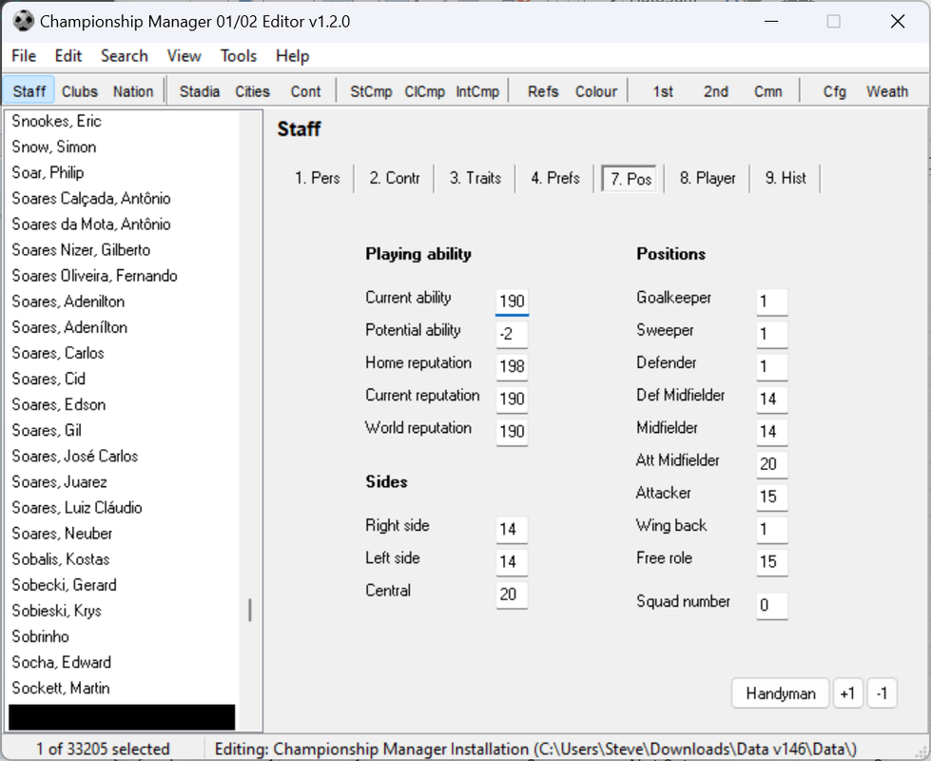The width and height of the screenshot is (931, 761).
Task: Open the 2nd names section
Action: [716, 91]
